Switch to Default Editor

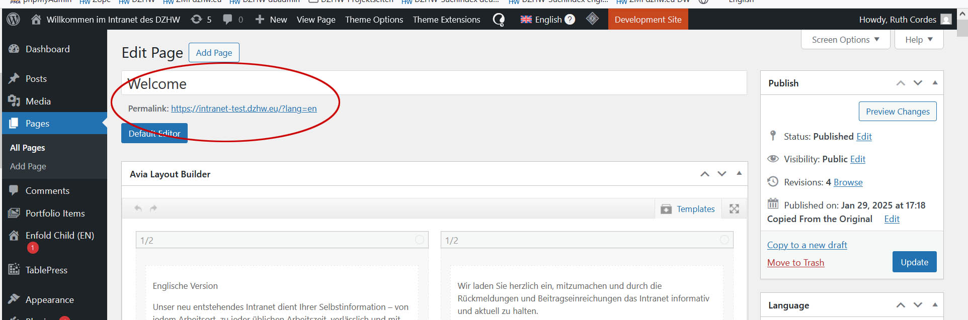point(154,133)
